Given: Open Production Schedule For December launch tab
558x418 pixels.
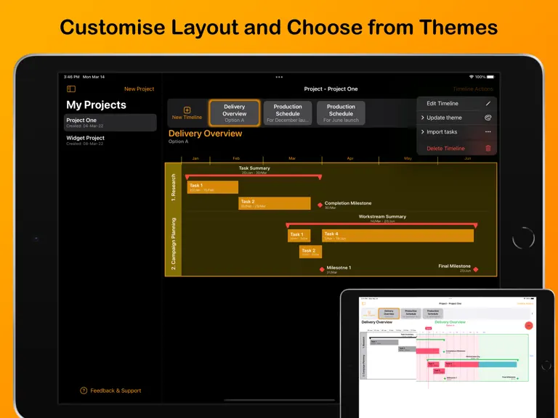Looking at the screenshot, I should (288, 113).
